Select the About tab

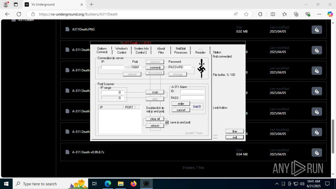[x=161, y=48]
